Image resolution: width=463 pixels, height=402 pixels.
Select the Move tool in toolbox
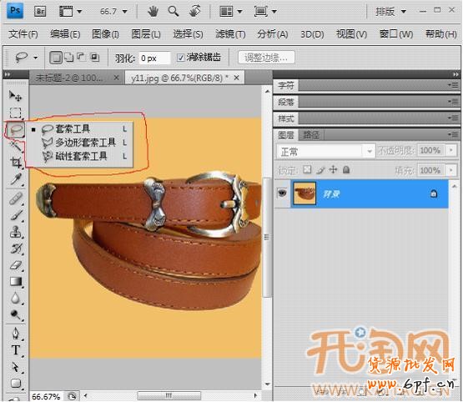[x=15, y=96]
